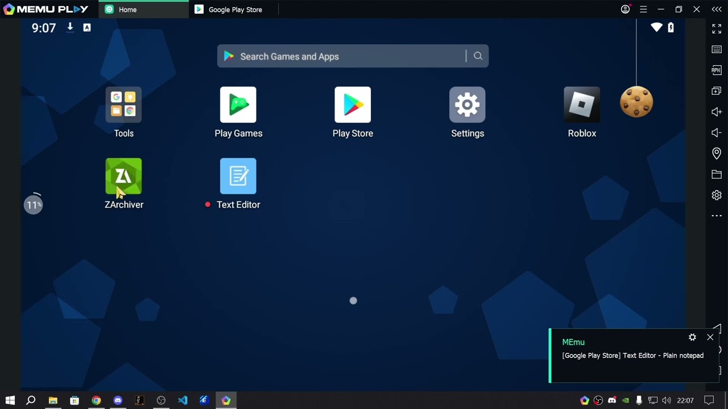This screenshot has height=409, width=728.
Task: Open Windows search from taskbar
Action: point(31,400)
